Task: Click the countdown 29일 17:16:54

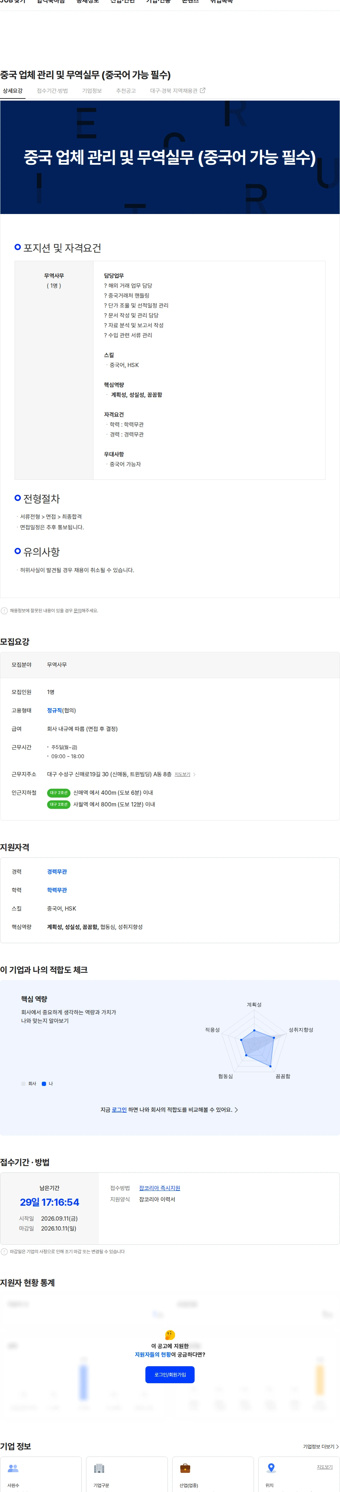Action: click(x=49, y=1203)
